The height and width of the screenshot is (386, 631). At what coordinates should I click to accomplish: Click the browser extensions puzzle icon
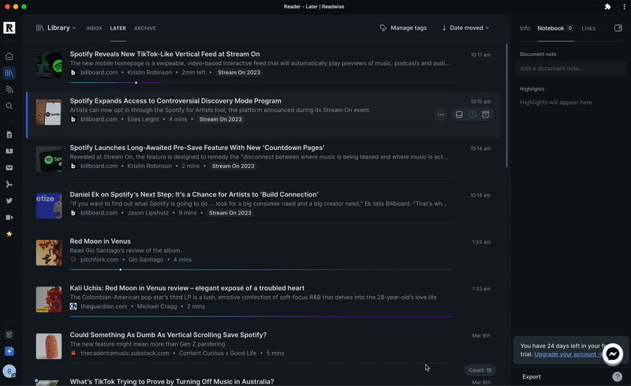(607, 6)
